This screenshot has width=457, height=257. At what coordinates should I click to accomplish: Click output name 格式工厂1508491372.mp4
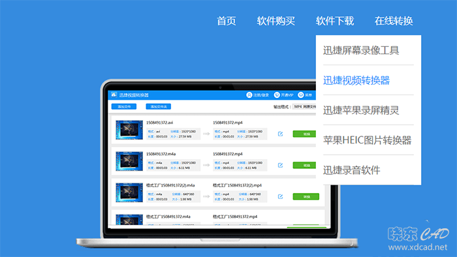(235, 217)
